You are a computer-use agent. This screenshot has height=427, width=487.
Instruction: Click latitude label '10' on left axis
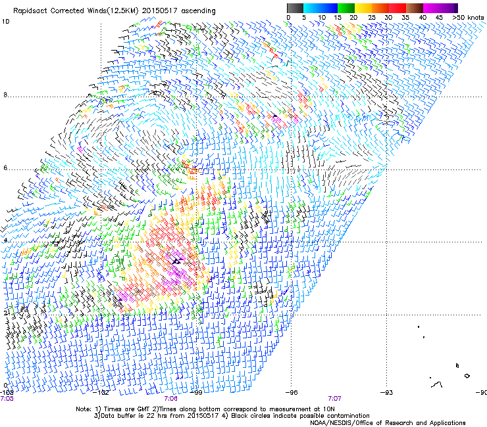tap(5, 22)
